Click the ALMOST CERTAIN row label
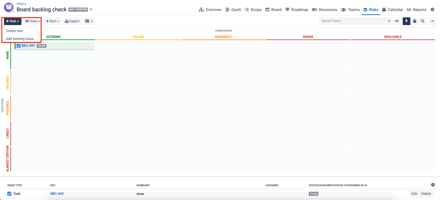Viewport: 440px width, 200px height. [7, 159]
